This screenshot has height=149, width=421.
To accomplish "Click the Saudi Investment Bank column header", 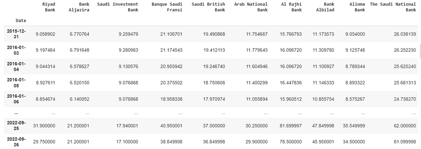I will point(117,7).
